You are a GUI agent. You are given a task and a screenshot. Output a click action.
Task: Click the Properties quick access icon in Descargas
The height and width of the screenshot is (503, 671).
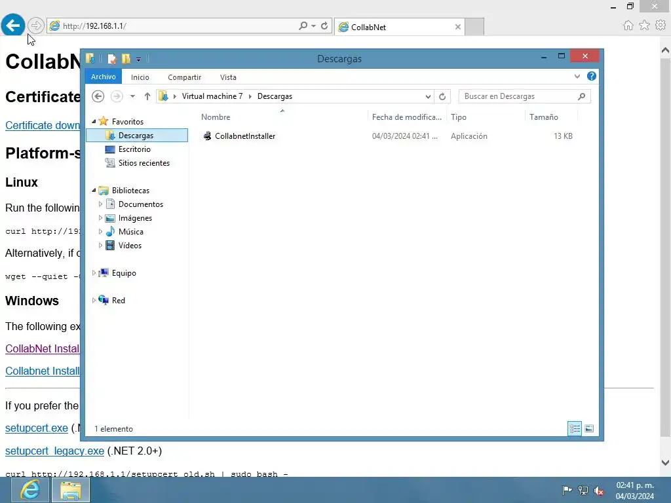[x=111, y=58]
